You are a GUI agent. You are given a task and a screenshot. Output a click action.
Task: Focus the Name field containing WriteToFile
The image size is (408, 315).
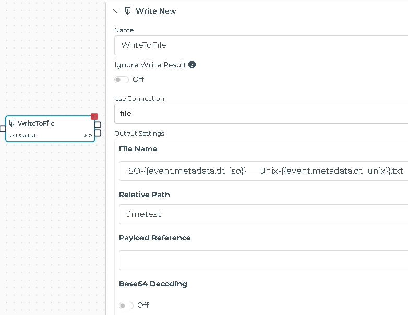coord(261,45)
